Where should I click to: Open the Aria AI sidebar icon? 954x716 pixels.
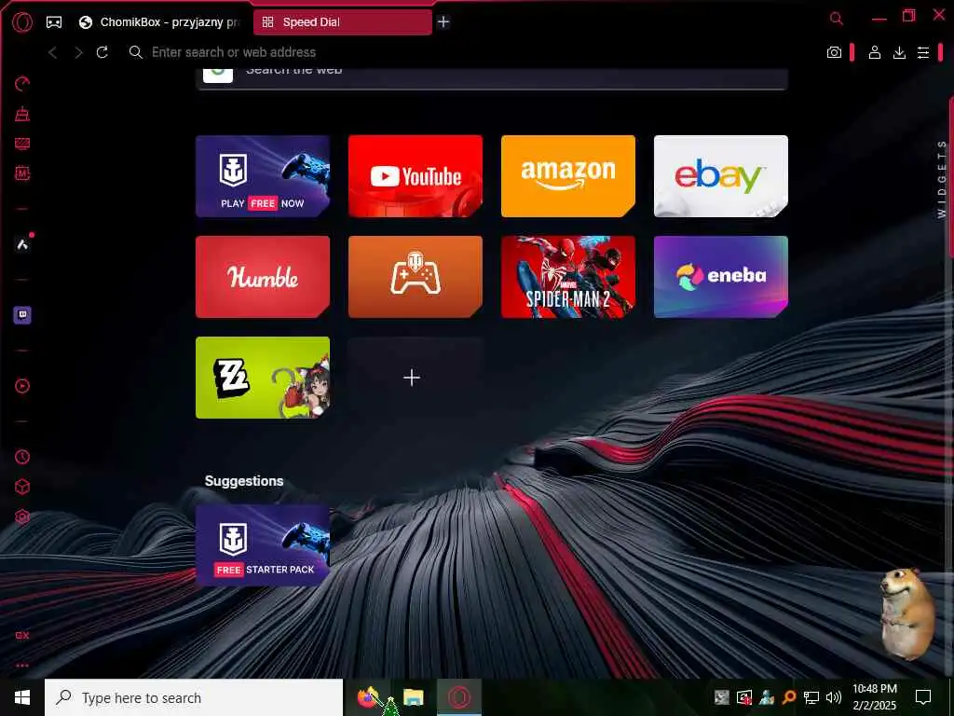(22, 245)
